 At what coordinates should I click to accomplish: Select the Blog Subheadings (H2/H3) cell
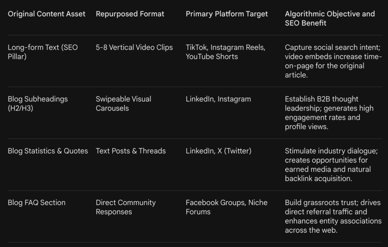point(38,103)
